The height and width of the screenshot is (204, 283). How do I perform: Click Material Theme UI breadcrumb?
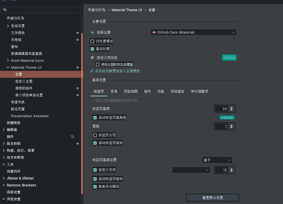pyautogui.click(x=127, y=10)
